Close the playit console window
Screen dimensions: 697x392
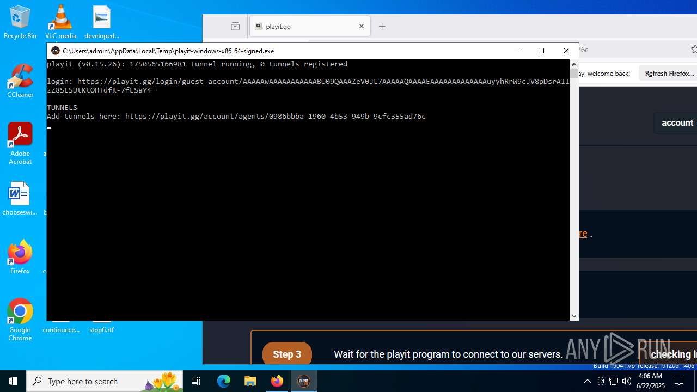click(566, 51)
